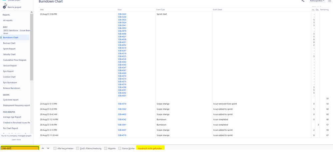Open Pie Chart Report

pos(11,128)
